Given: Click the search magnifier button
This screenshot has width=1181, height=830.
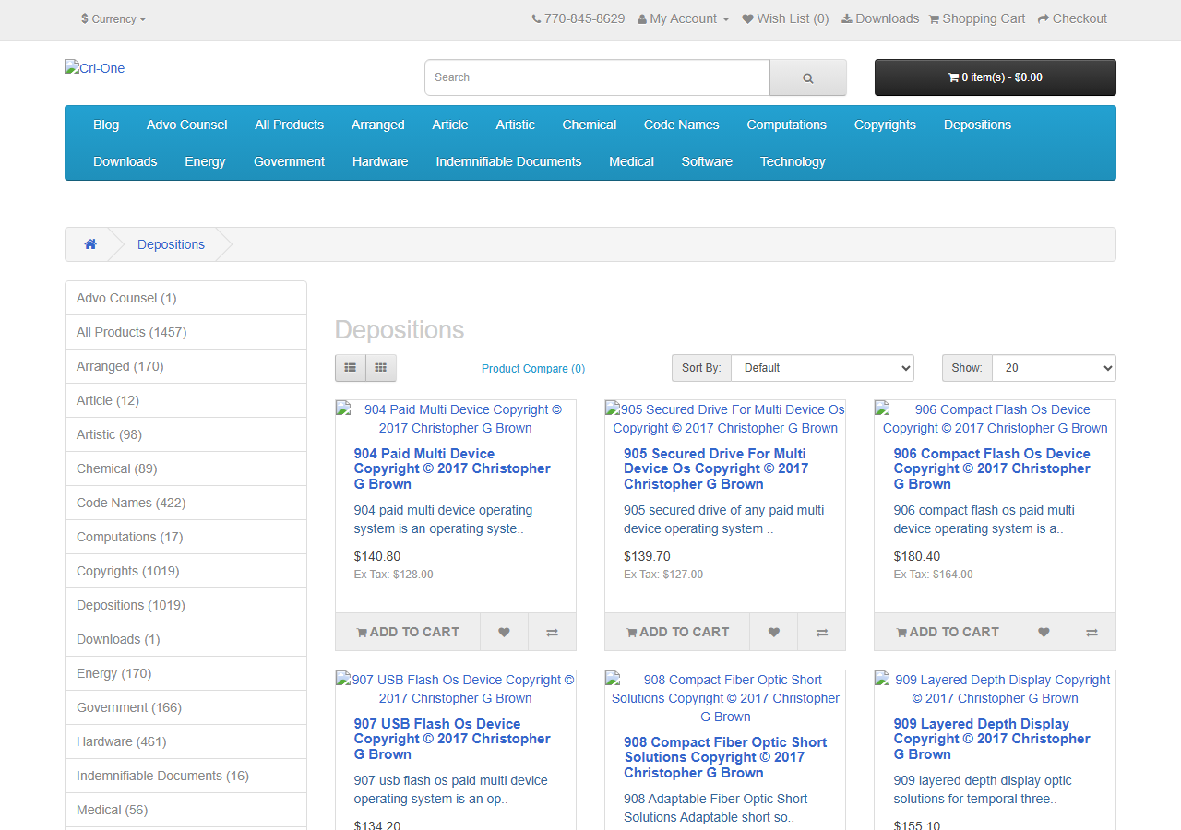Looking at the screenshot, I should (x=807, y=77).
